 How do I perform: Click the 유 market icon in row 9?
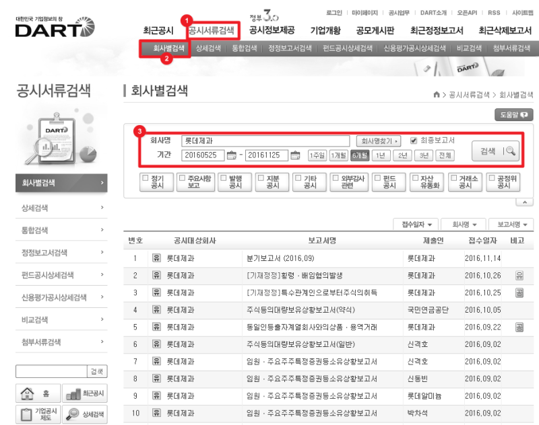tap(156, 395)
